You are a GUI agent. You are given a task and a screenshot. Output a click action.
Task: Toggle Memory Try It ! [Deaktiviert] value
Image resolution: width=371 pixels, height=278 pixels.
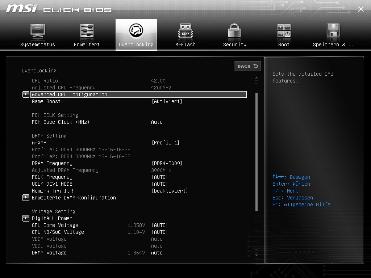(170, 191)
